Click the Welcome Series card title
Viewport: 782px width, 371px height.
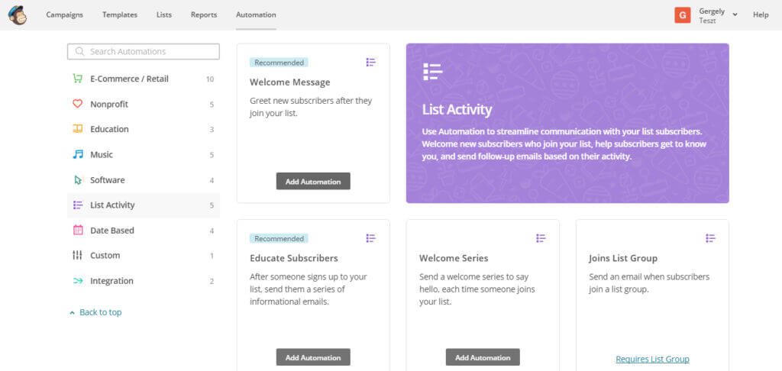click(x=454, y=258)
